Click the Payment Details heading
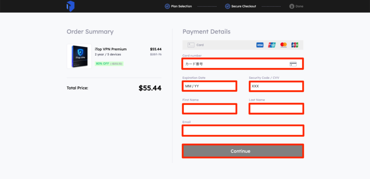Screen dimensions: 370x179 coord(206,32)
